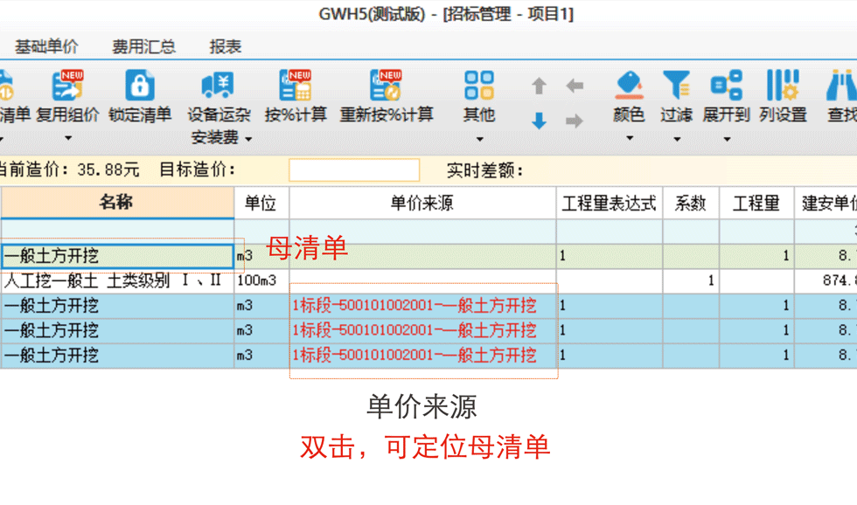This screenshot has width=857, height=505.
Task: Click the 重新按%计算 icon
Action: tap(386, 86)
